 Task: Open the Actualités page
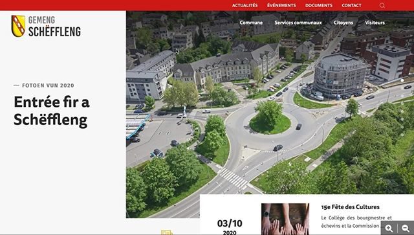[x=245, y=5]
